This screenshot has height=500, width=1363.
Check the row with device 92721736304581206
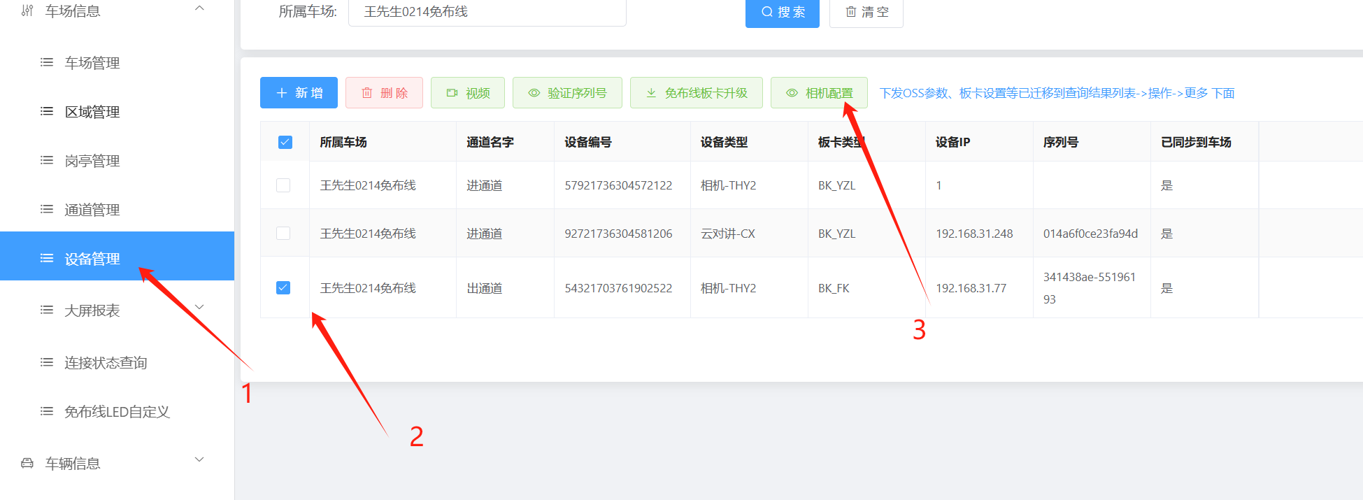coord(283,233)
